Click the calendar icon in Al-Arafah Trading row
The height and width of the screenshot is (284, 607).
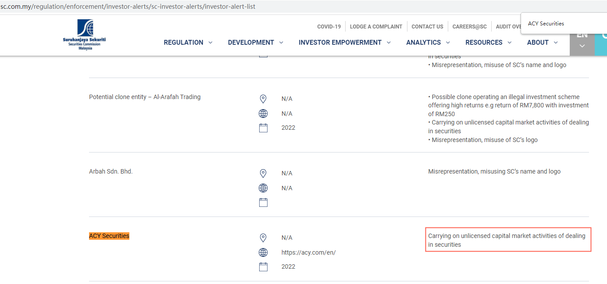click(263, 128)
